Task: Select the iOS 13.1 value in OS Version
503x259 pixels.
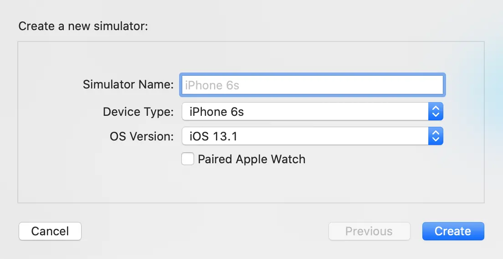Action: 213,136
